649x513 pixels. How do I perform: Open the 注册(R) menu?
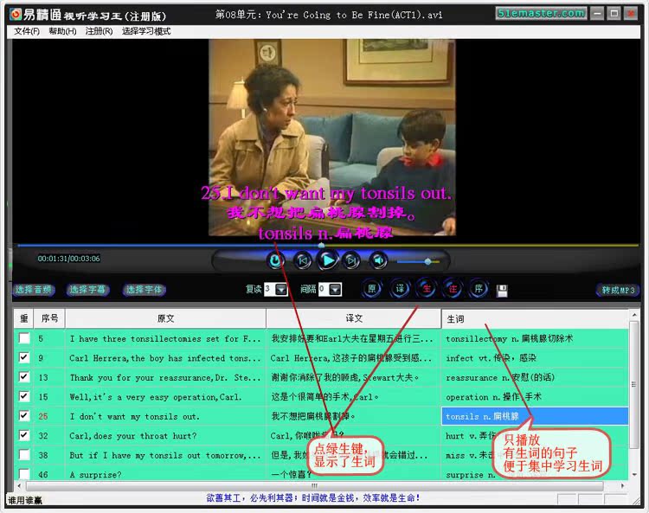99,31
